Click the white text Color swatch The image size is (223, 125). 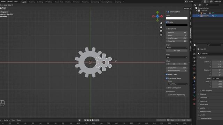(177, 18)
